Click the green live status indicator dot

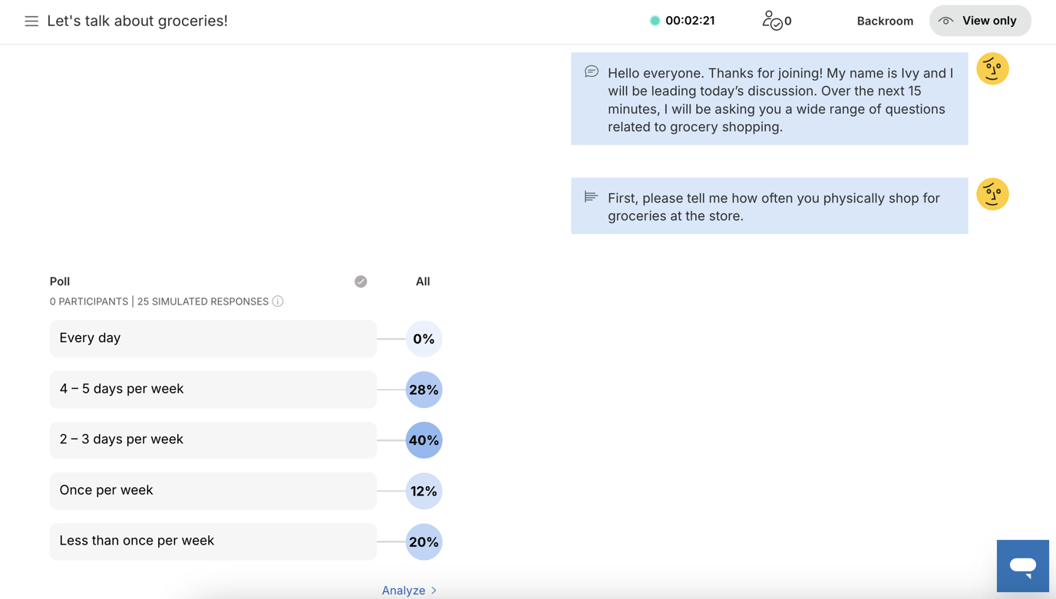click(x=655, y=21)
